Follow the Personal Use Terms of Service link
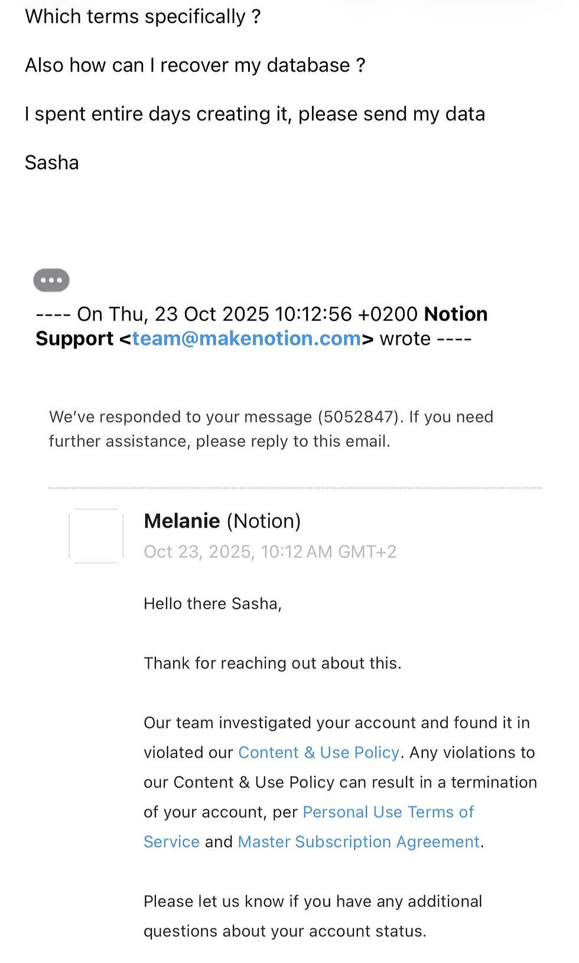The height and width of the screenshot is (963, 579). click(388, 812)
